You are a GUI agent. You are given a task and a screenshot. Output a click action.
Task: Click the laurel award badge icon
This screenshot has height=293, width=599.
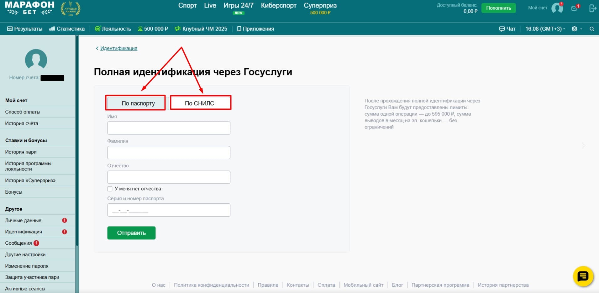(71, 9)
